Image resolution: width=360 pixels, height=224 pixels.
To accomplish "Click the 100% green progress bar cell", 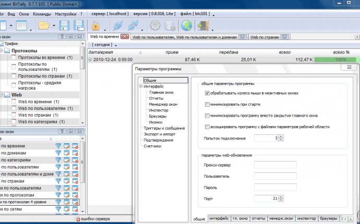I will (x=337, y=59).
